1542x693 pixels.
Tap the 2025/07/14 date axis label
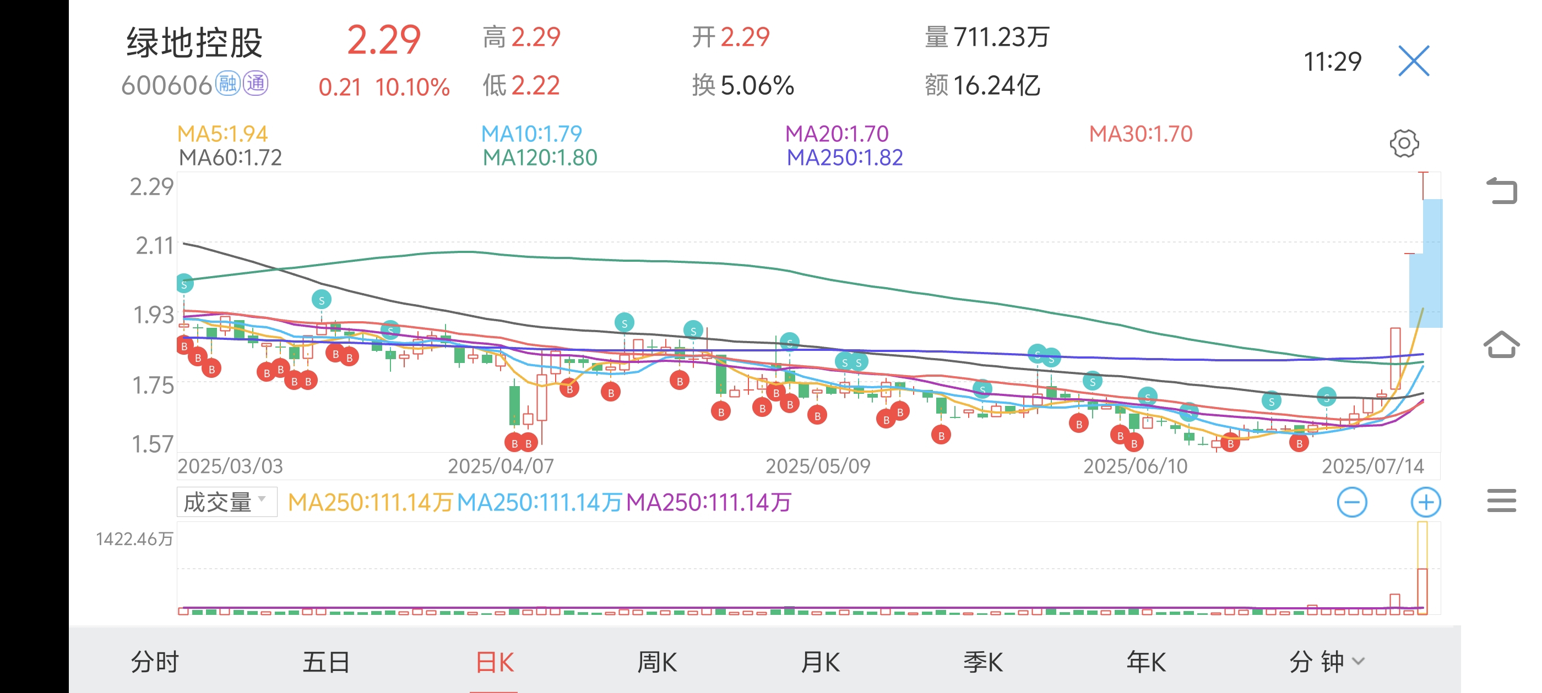click(x=1372, y=466)
